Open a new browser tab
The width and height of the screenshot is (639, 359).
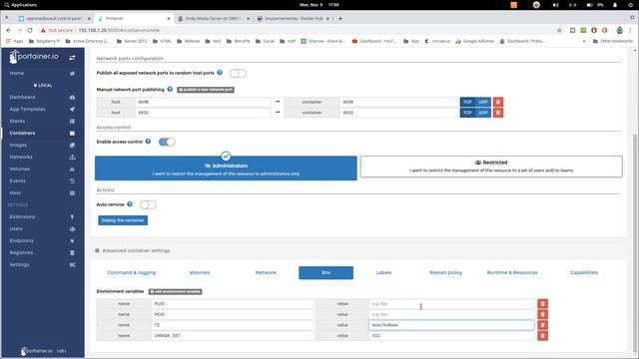340,18
